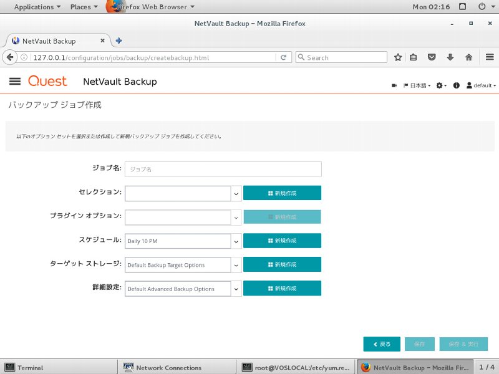Viewport: 499px width, 374px height.
Task: Click the Firefox Search box
Action: [x=341, y=57]
